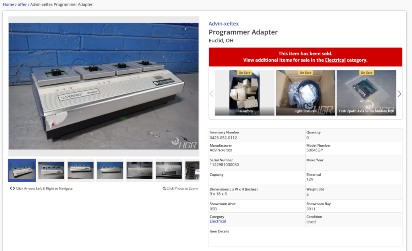Open the offer breadcrumb link
412x251 pixels.
coord(22,4)
